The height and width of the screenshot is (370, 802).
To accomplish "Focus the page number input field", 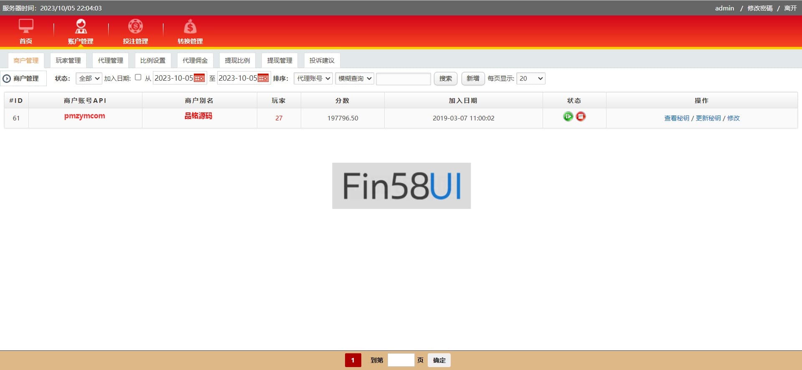I will coord(401,360).
